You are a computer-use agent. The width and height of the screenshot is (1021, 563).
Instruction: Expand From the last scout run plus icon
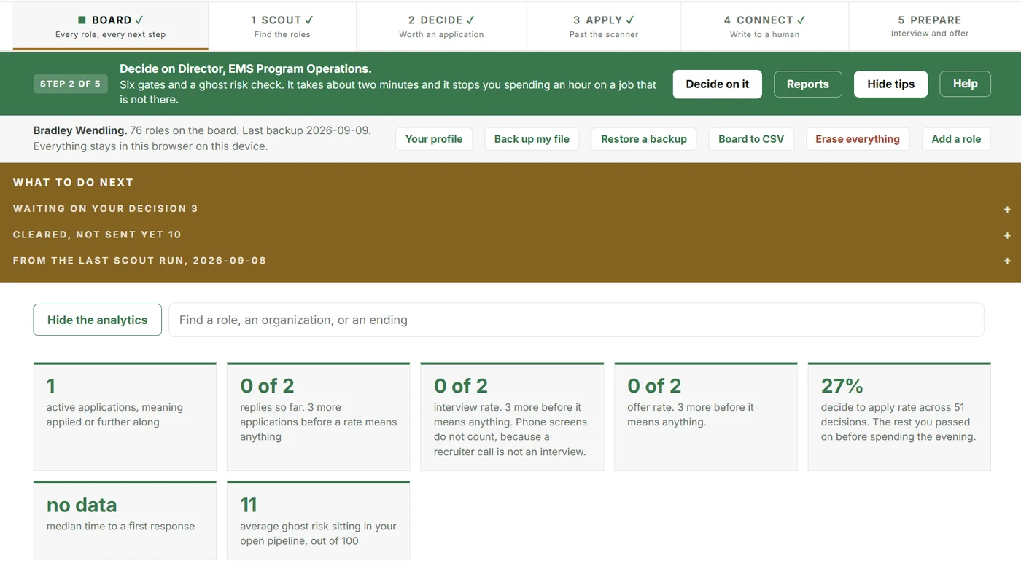coord(1007,261)
